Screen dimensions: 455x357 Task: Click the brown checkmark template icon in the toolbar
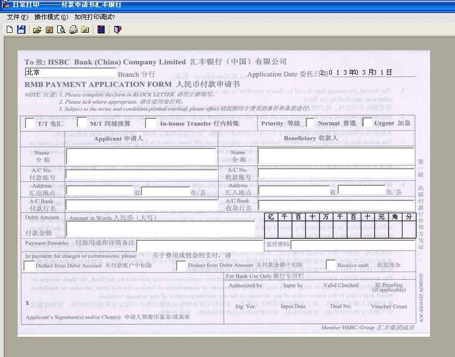click(49, 29)
